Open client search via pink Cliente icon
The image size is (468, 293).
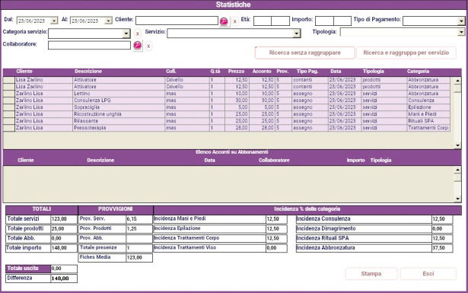point(224,21)
